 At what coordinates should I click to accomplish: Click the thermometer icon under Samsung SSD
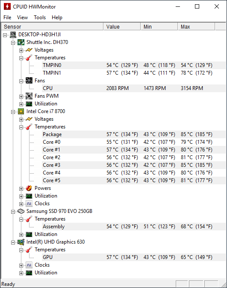pyautogui.click(x=29, y=219)
